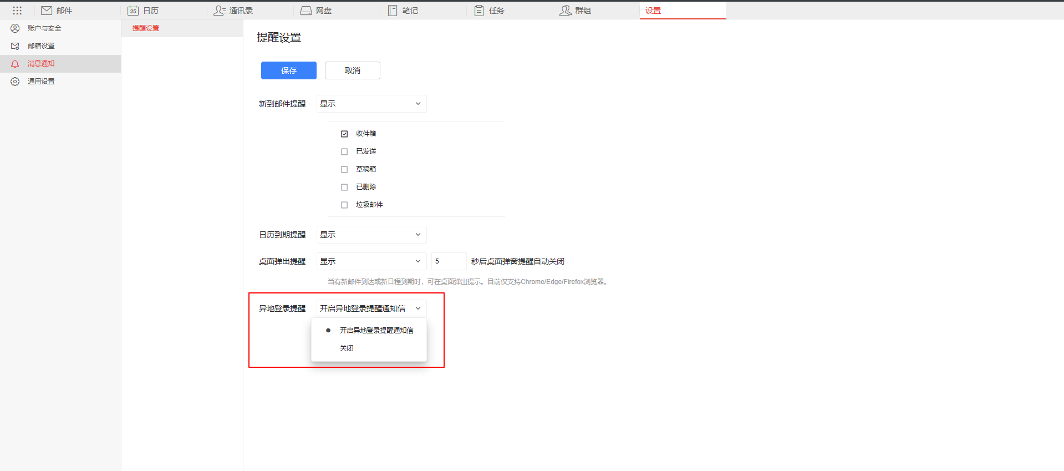The height and width of the screenshot is (471, 1064).
Task: Open the 日历到期提醒 dropdown
Action: [371, 235]
